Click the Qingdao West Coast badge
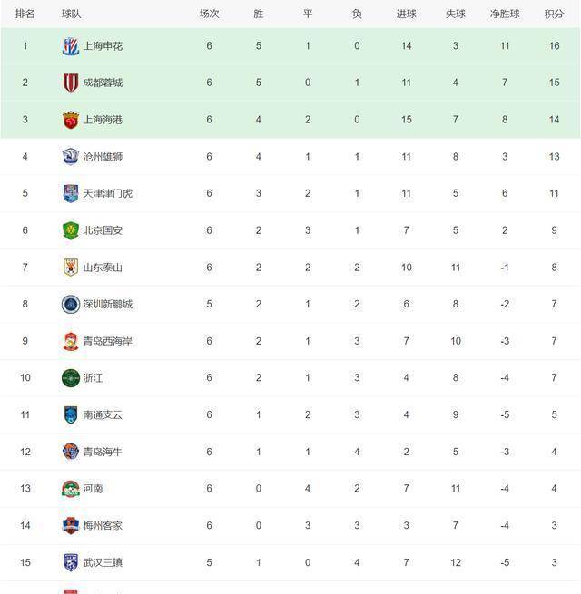The image size is (581, 594). pyautogui.click(x=71, y=341)
